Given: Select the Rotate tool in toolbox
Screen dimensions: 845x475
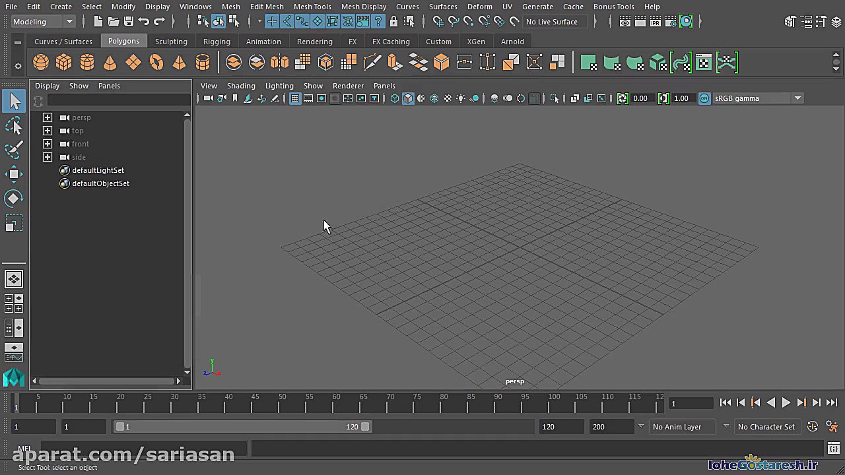Looking at the screenshot, I should (14, 199).
